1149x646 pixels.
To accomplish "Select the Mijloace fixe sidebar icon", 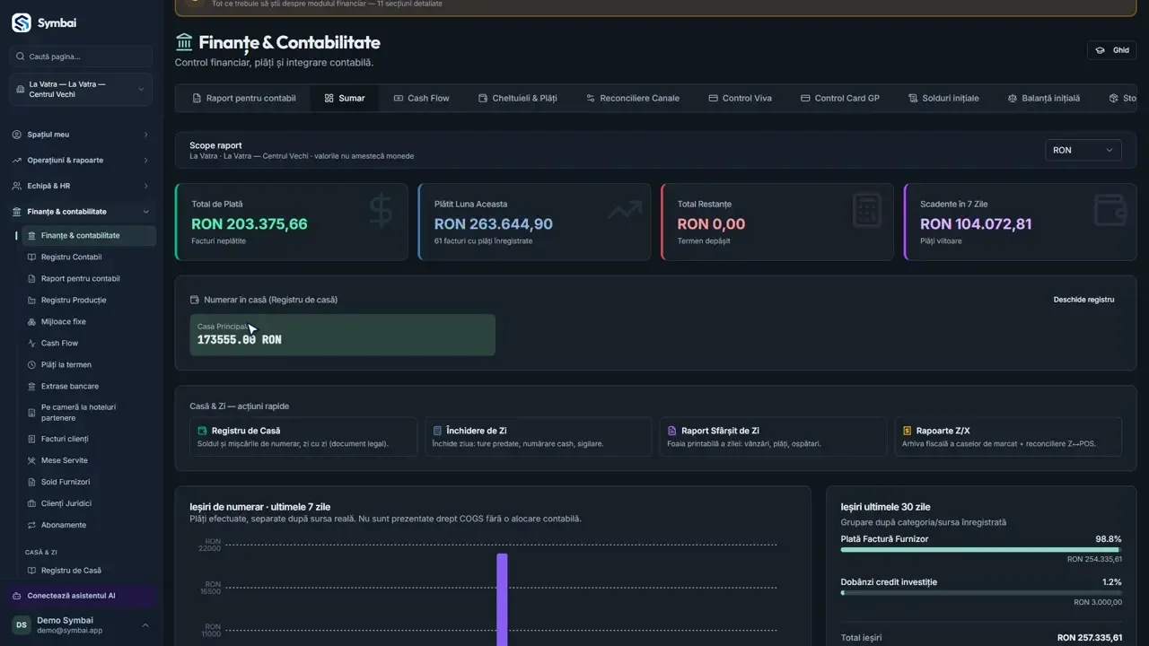I will click(32, 321).
